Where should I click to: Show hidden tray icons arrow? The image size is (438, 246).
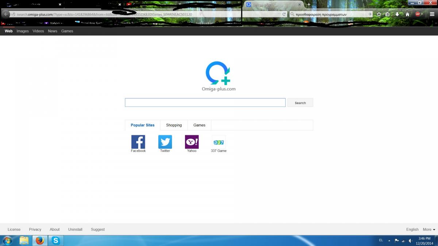click(x=389, y=241)
